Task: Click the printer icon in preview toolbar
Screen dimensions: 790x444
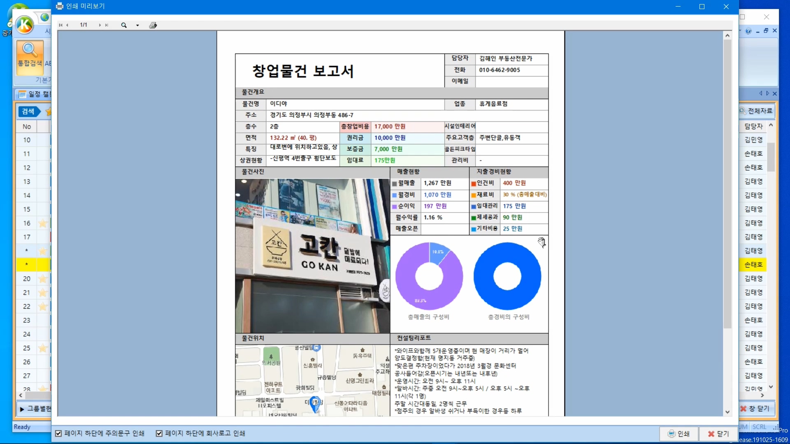Action: (153, 25)
